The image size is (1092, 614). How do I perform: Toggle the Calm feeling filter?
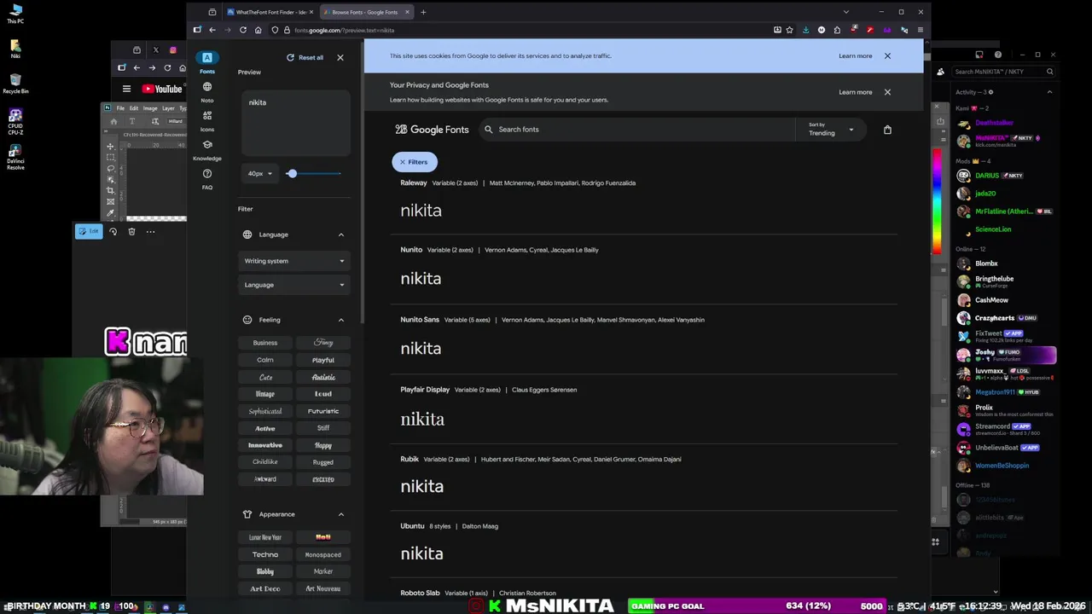pos(265,360)
